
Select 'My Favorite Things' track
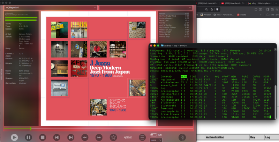tap(174, 27)
